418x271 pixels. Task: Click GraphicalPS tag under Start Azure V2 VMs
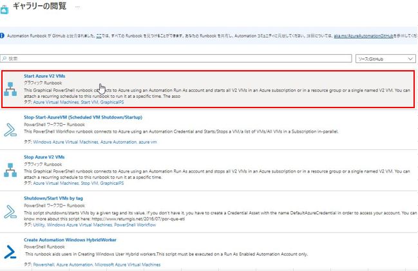click(x=112, y=102)
